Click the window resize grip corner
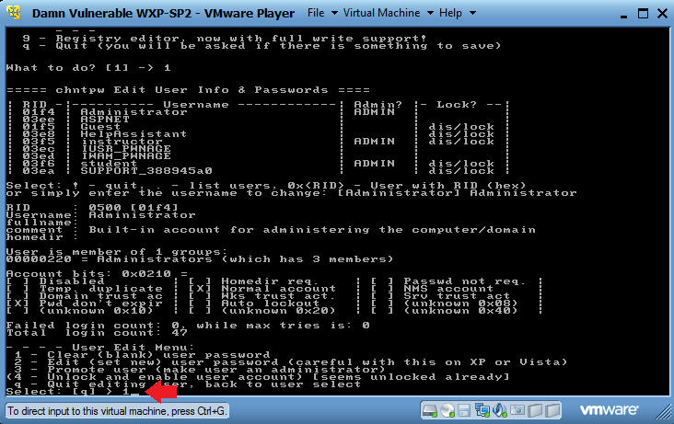The width and height of the screenshot is (674, 424). pyautogui.click(x=664, y=413)
